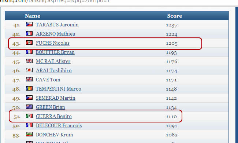Click rank number 42.
This screenshot has height=143, width=238.
click(16, 34)
